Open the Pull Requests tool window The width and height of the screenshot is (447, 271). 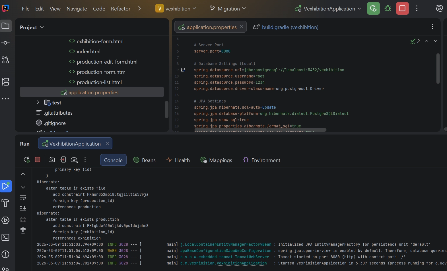click(5, 60)
